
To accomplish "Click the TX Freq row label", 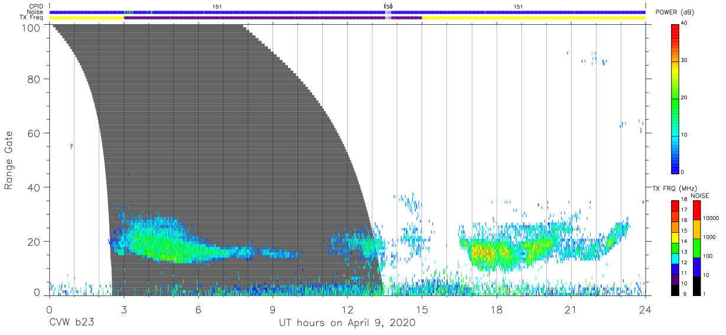I will 31,18.
